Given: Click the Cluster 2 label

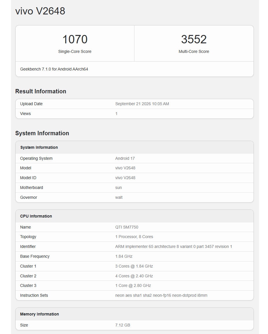Looking at the screenshot, I should (28, 276).
